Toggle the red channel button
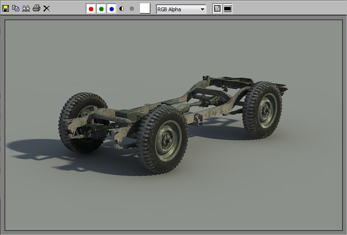Screen dimensions: 347x235 pos(91,9)
